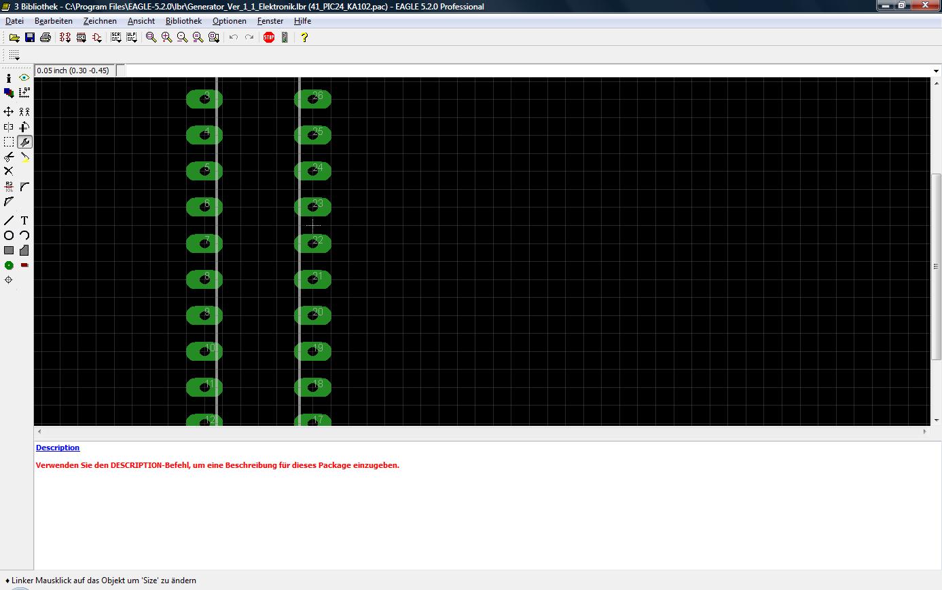Run a user program with the ULP icon
Screen dimensions: 942x590
tap(132, 37)
